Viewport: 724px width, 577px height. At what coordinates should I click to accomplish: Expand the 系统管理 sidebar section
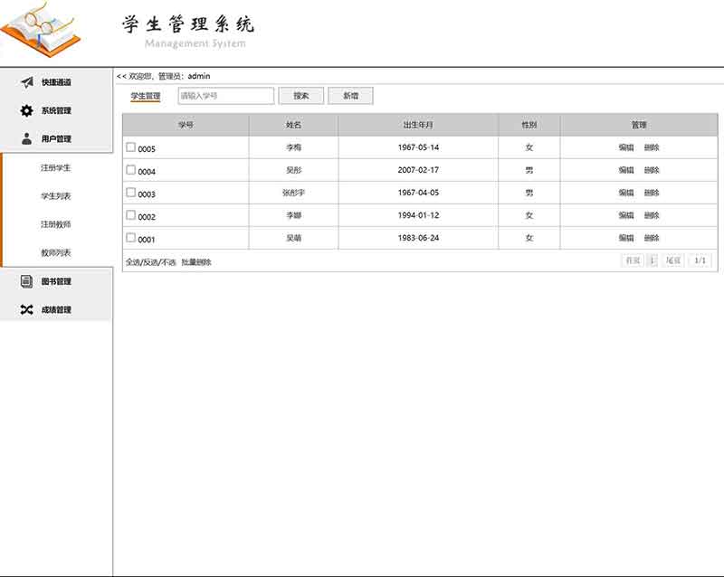coord(56,111)
